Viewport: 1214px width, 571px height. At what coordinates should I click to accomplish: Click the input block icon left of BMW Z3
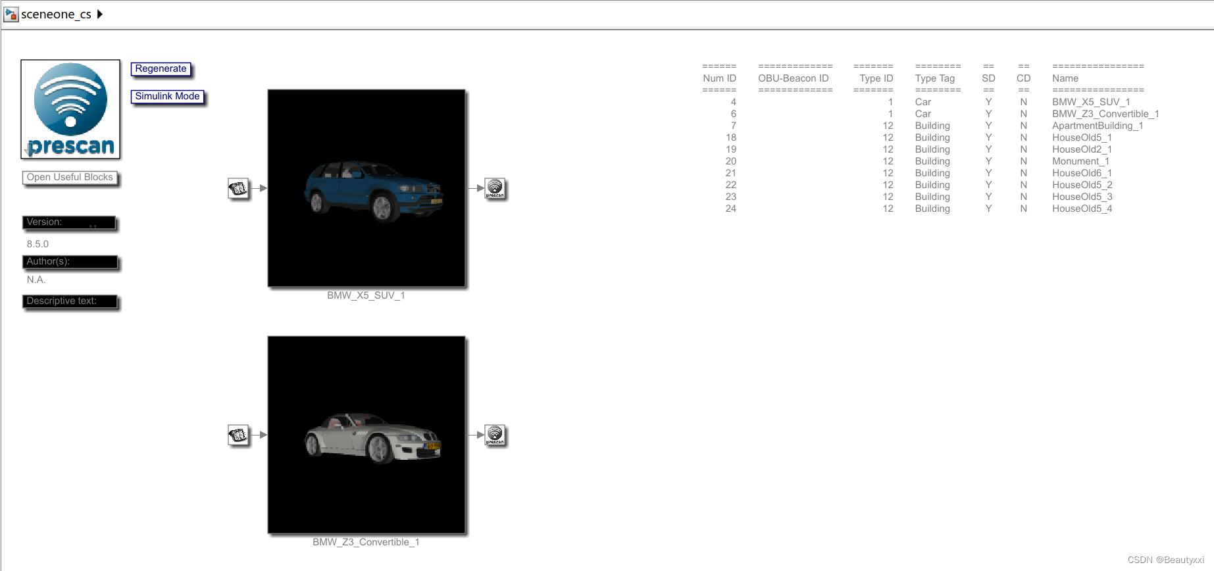pyautogui.click(x=238, y=435)
